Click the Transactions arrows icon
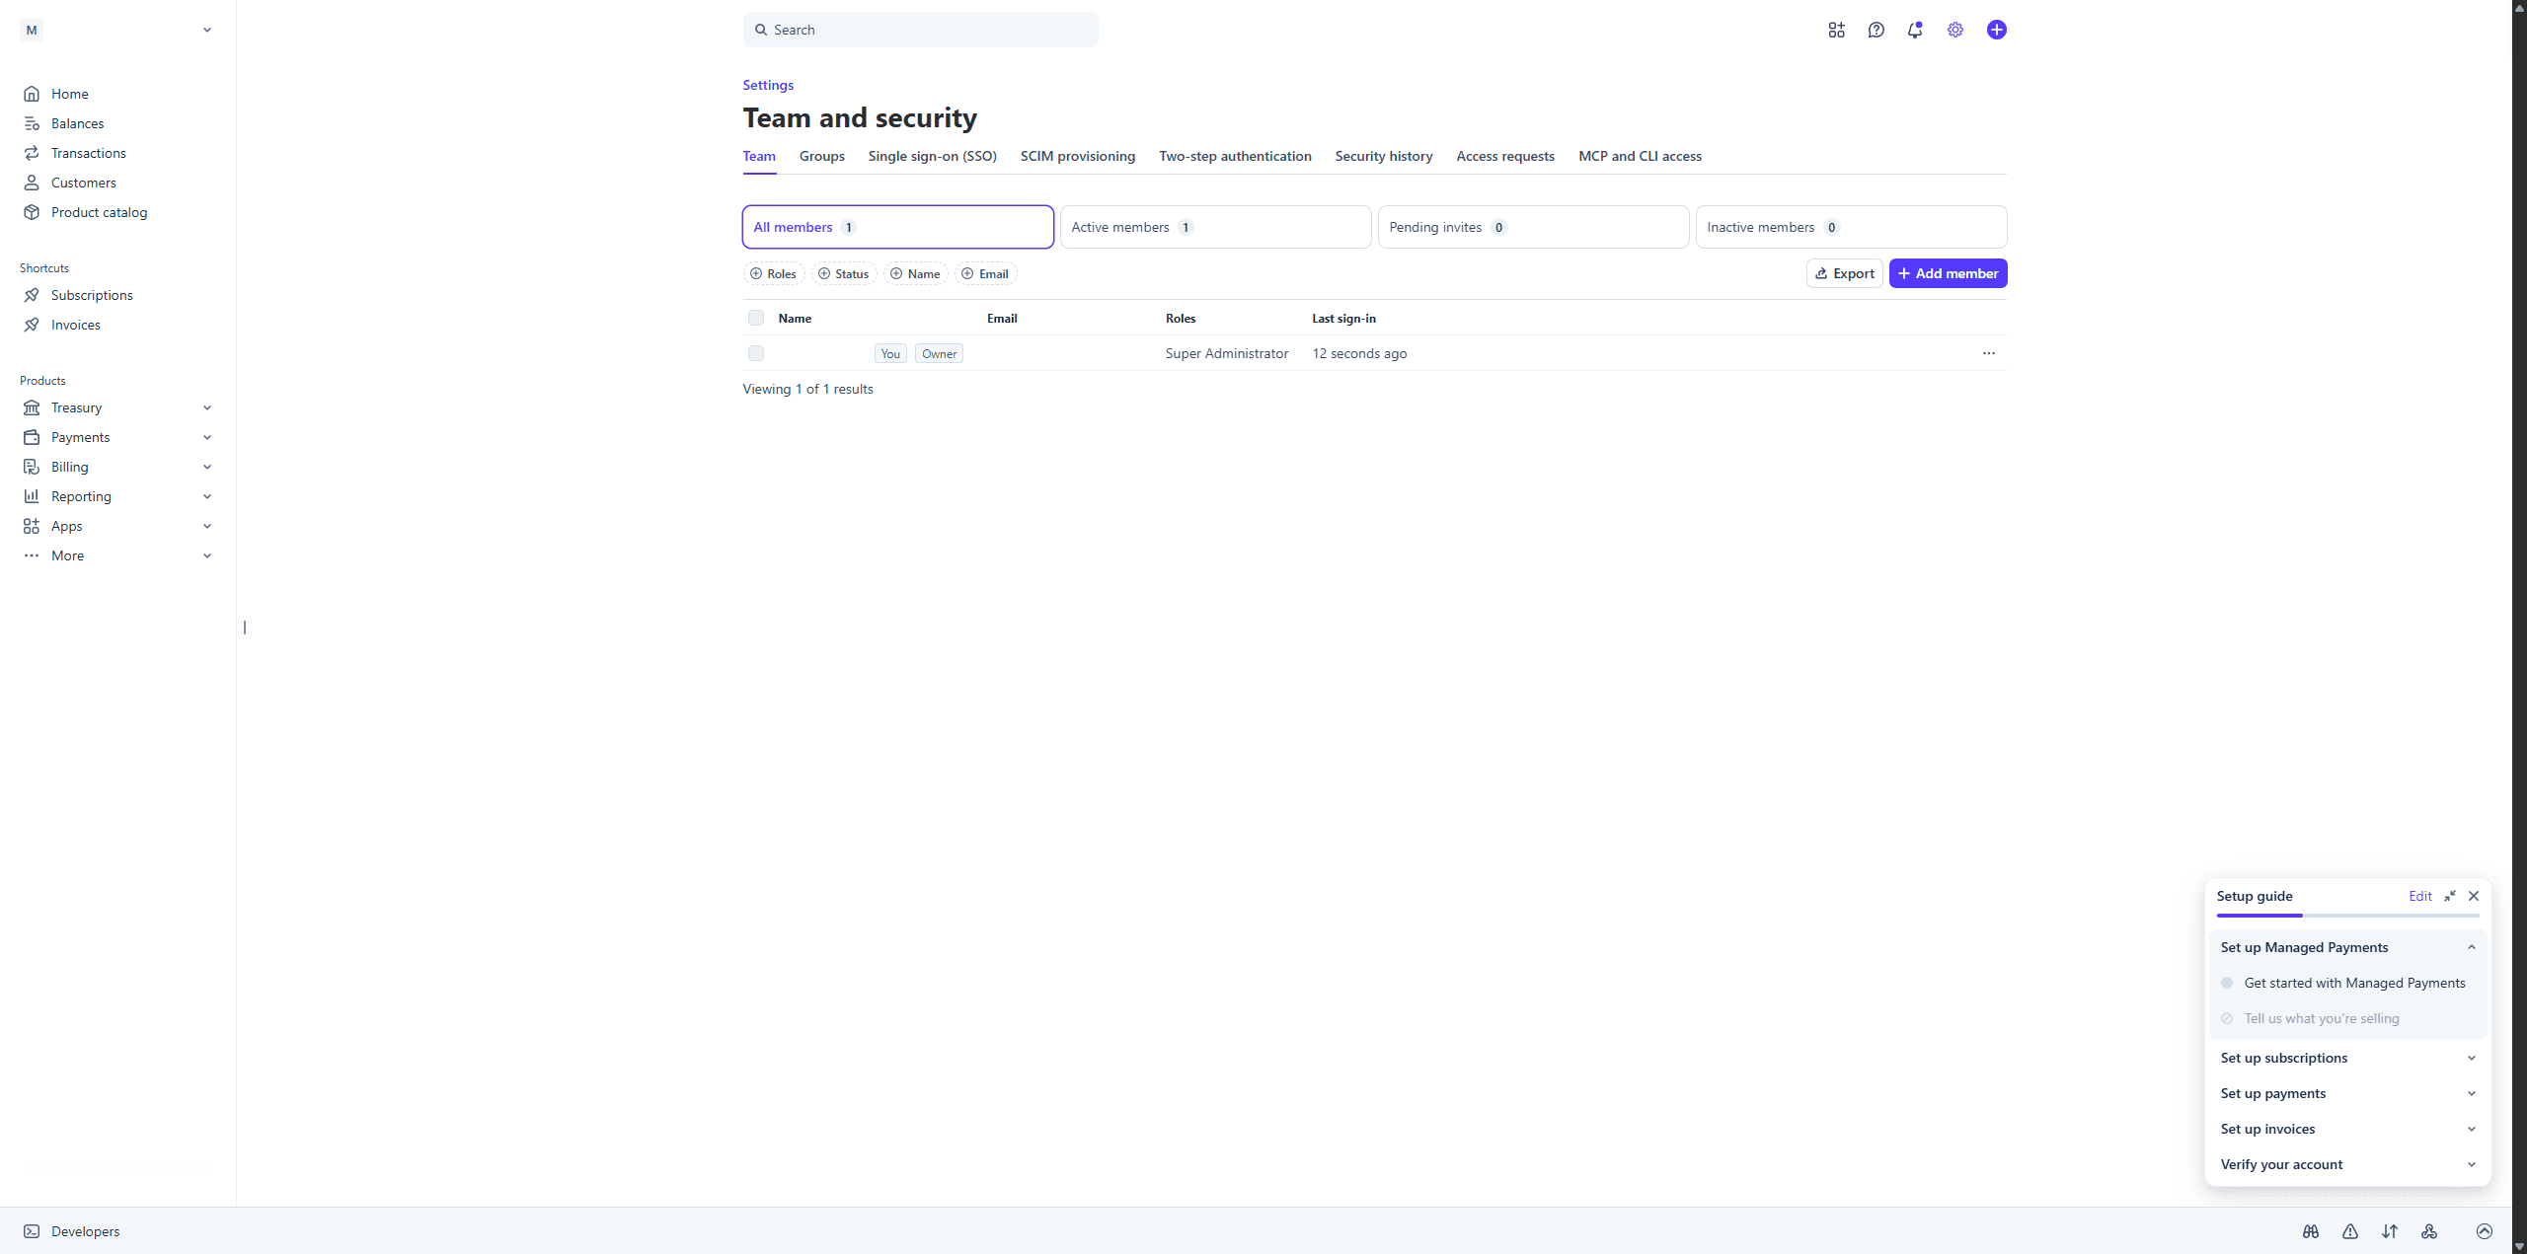This screenshot has width=2527, height=1254. point(32,153)
